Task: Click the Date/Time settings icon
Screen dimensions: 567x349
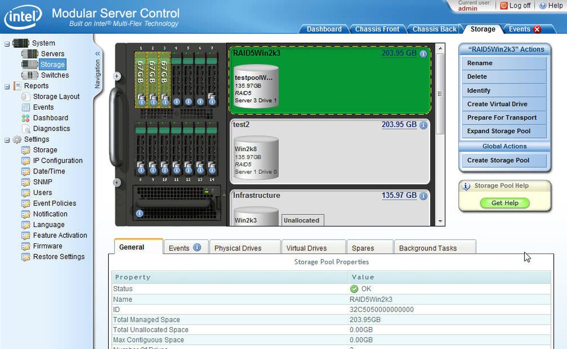Action: coord(25,172)
